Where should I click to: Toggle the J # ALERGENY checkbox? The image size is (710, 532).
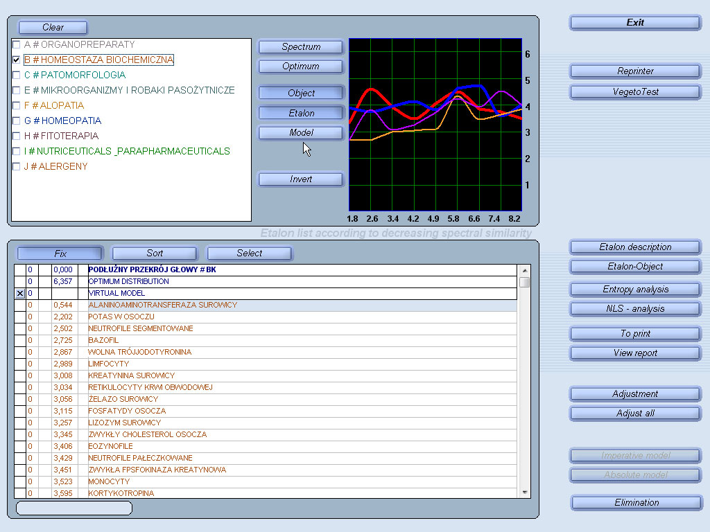pyautogui.click(x=17, y=166)
